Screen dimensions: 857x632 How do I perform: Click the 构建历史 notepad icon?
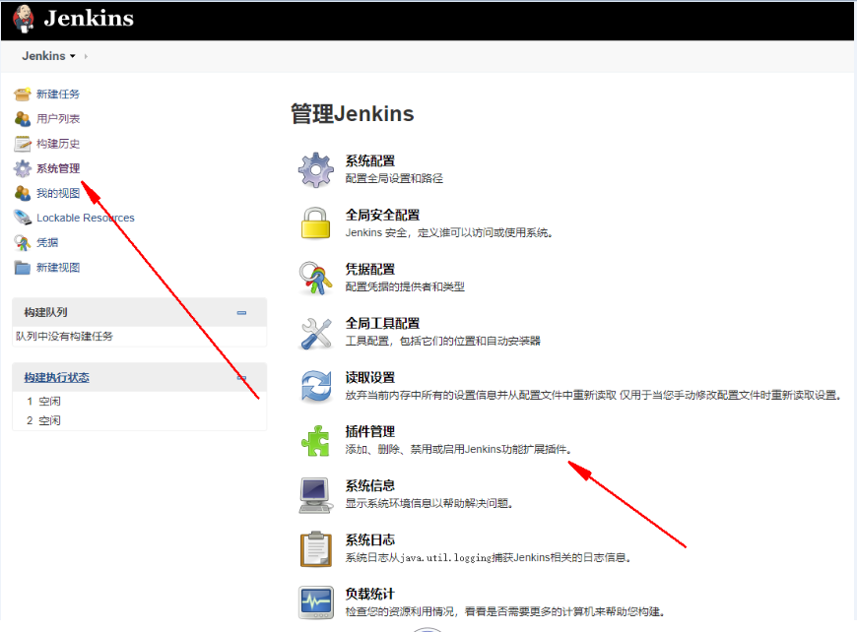click(23, 144)
